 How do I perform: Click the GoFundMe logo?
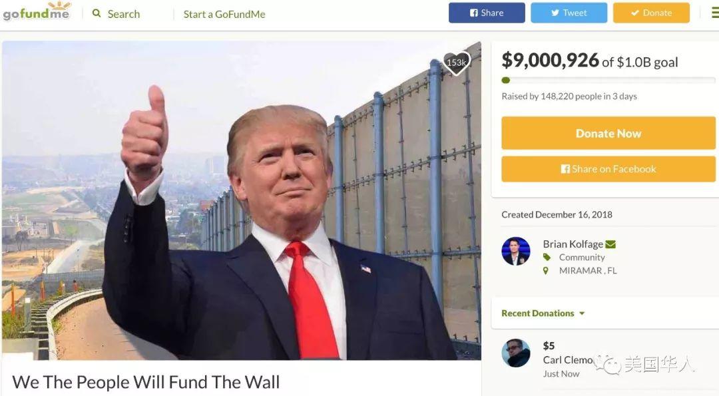pyautogui.click(x=37, y=11)
